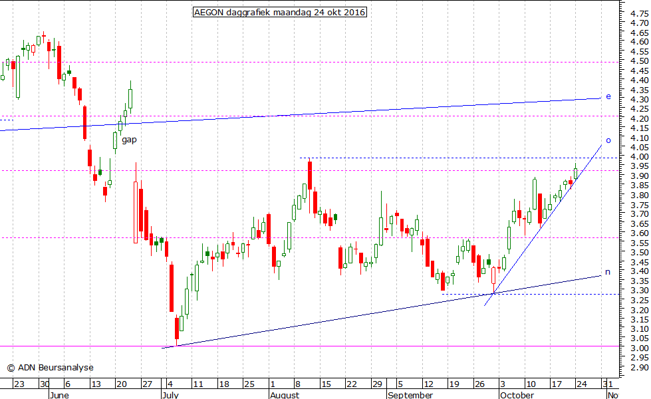This screenshot has height=399, width=651.
Task: Pick date label 8 on time axis
Action: coord(298,384)
